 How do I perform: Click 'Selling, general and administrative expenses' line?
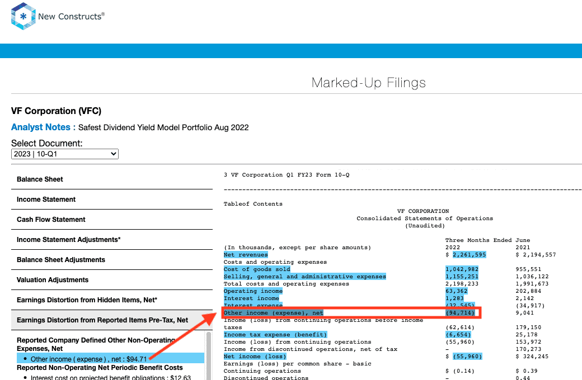pos(305,277)
